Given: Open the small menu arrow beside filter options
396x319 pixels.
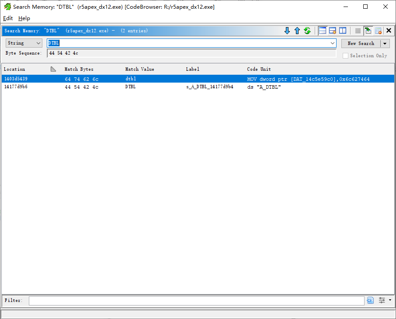Looking at the screenshot, I should click(x=390, y=300).
